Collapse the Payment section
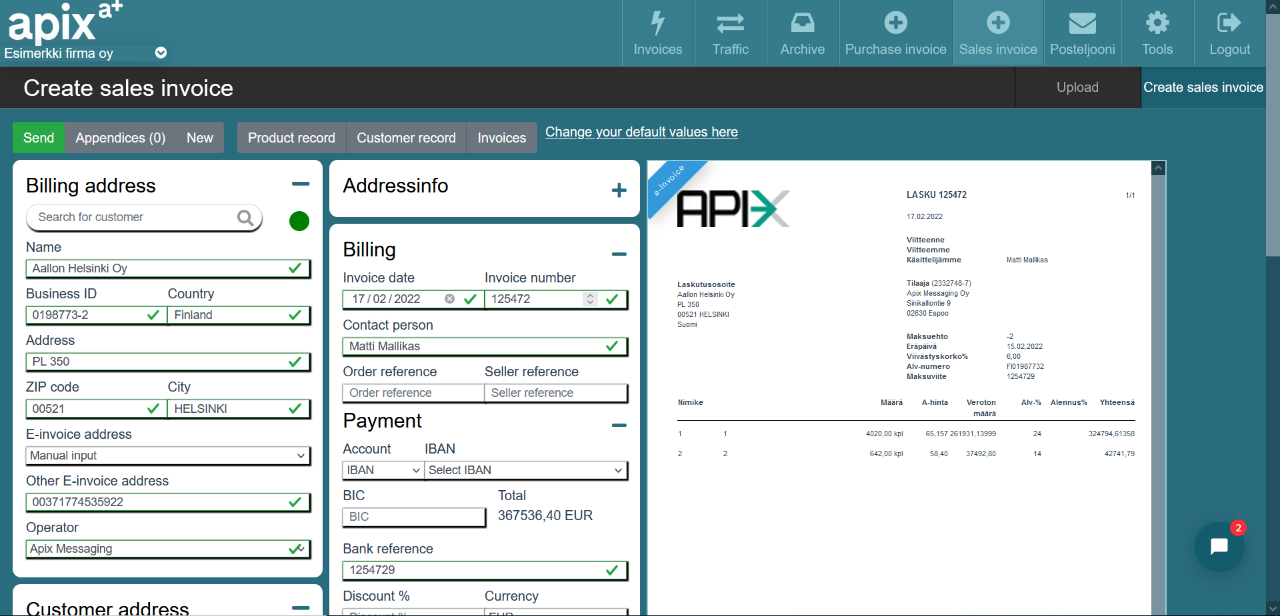1280x616 pixels. [x=619, y=426]
